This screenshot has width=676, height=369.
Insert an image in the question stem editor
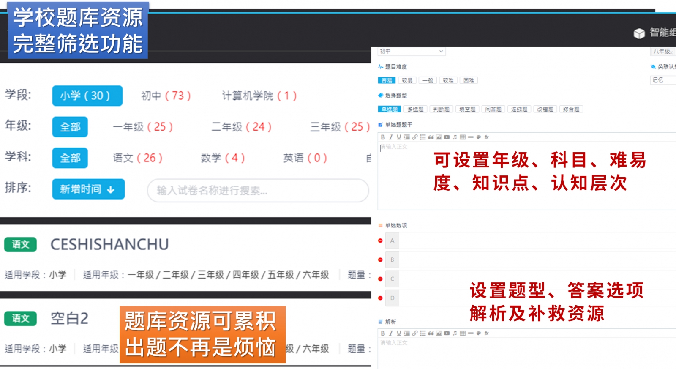[x=439, y=137]
